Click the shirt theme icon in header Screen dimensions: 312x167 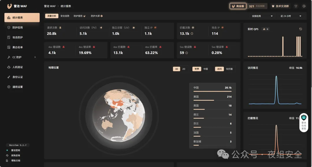point(296,6)
